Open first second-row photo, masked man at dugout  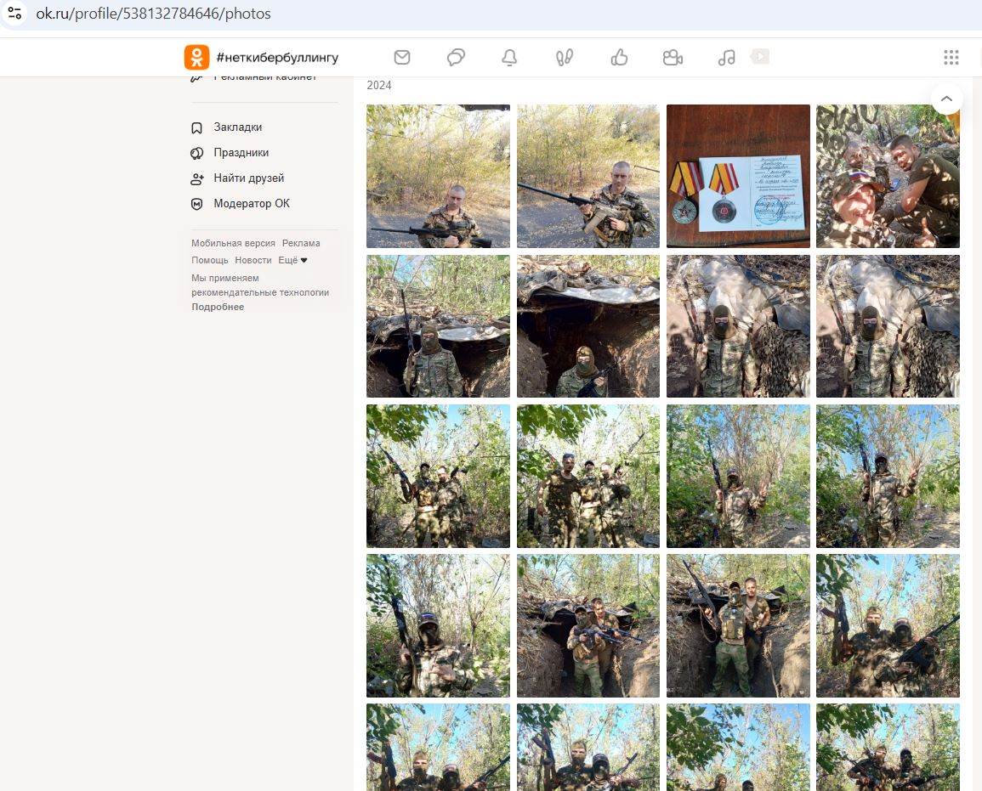[438, 326]
